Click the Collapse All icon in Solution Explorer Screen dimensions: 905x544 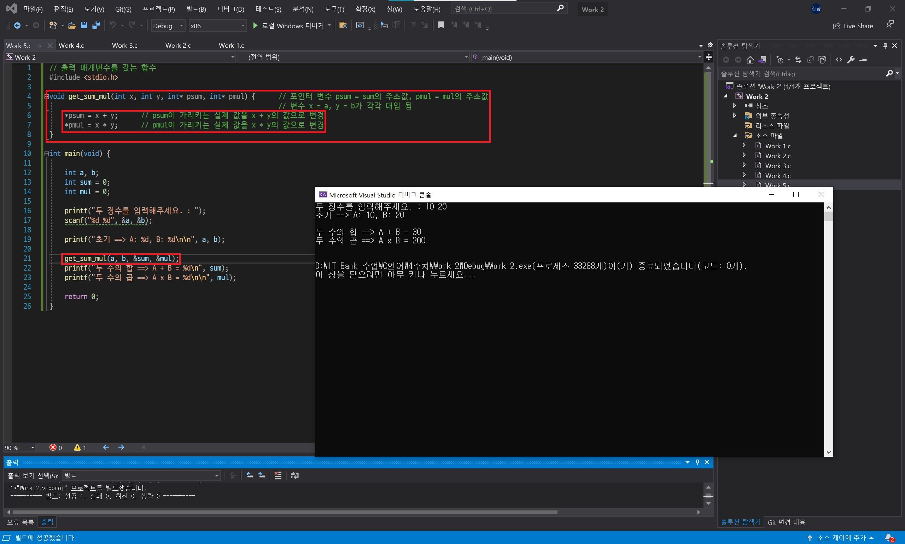click(810, 60)
